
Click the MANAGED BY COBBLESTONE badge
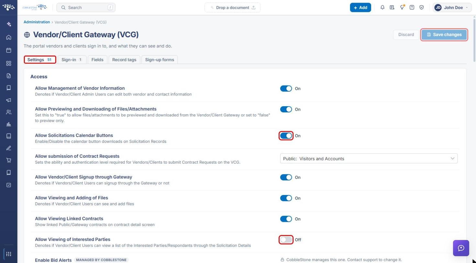(101, 260)
